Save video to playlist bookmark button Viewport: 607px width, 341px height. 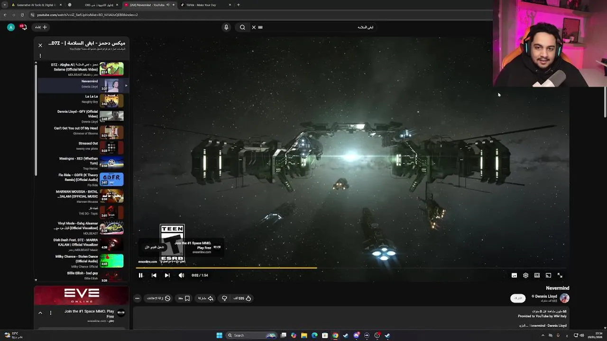click(x=184, y=298)
